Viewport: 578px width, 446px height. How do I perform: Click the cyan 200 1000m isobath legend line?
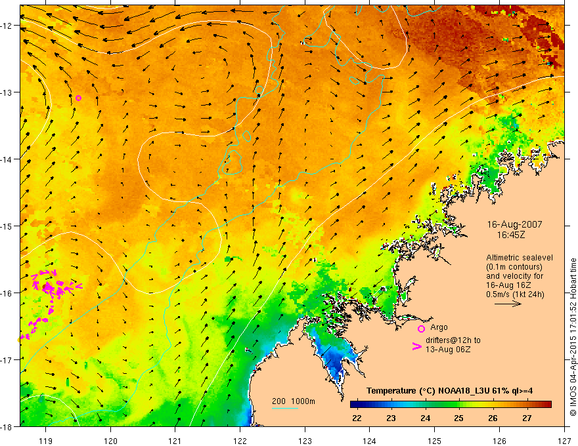tap(284, 408)
